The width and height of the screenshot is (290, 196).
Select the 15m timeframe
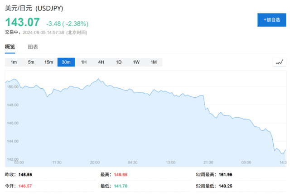tap(48, 62)
